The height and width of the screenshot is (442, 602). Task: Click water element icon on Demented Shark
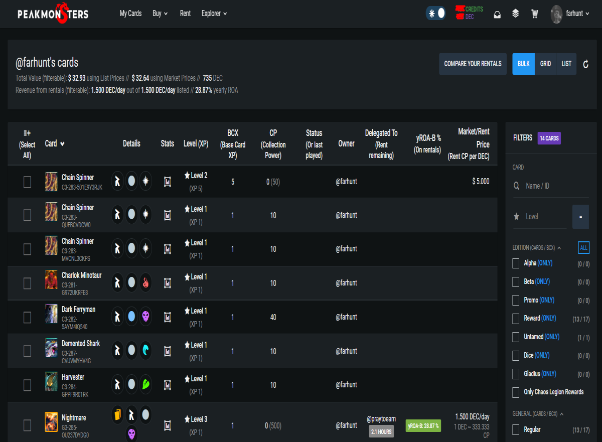[145, 351]
